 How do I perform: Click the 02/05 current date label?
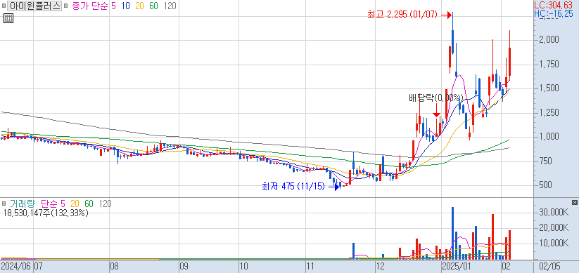click(x=550, y=267)
